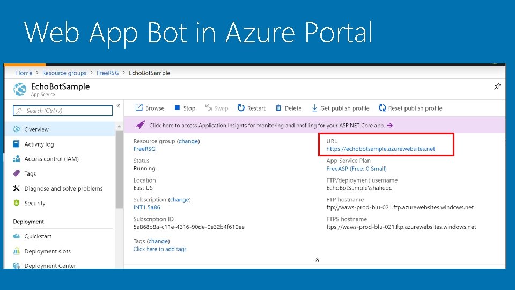515x290 pixels.
Task: Click the EchoBotSample App Service icon
Action: [20, 89]
